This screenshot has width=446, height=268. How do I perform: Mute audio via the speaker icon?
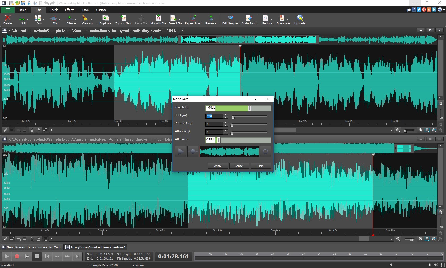tap(436, 265)
